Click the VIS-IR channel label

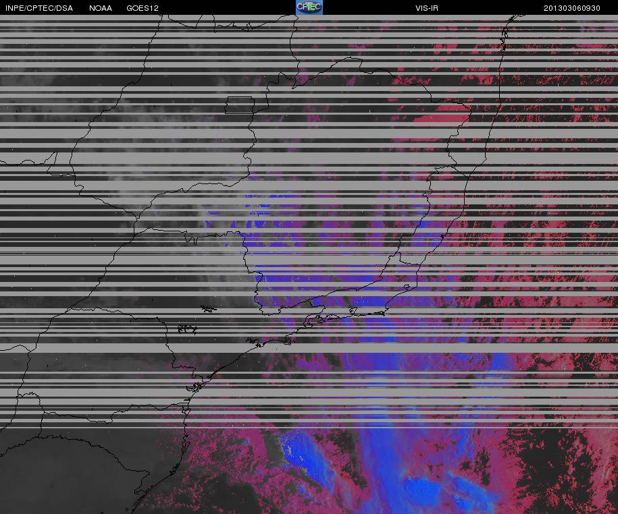(x=426, y=8)
